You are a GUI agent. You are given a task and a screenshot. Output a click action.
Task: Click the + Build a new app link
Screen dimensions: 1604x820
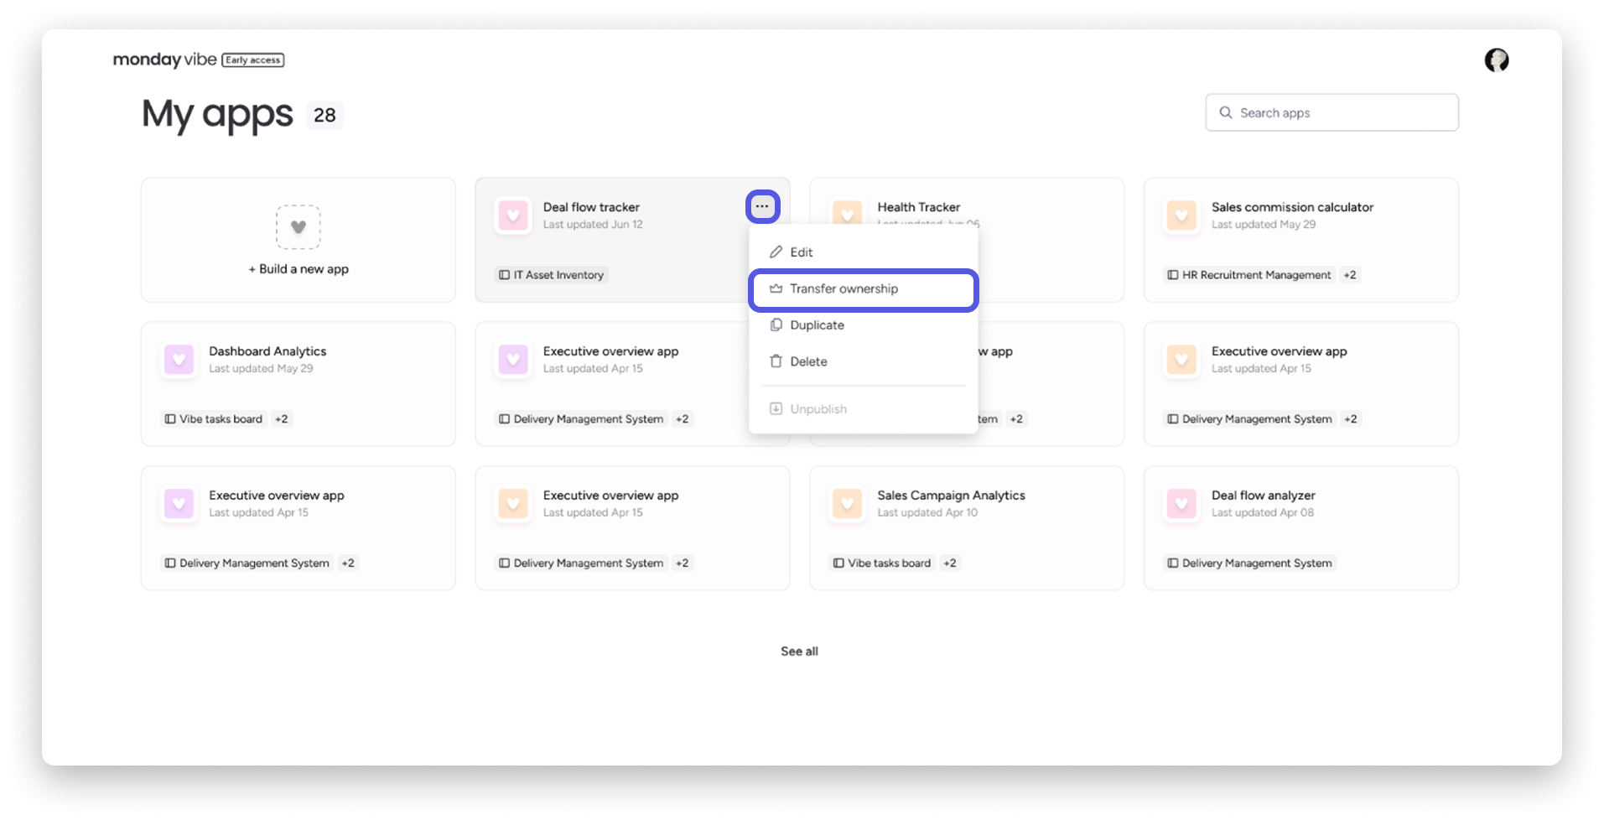tap(298, 269)
